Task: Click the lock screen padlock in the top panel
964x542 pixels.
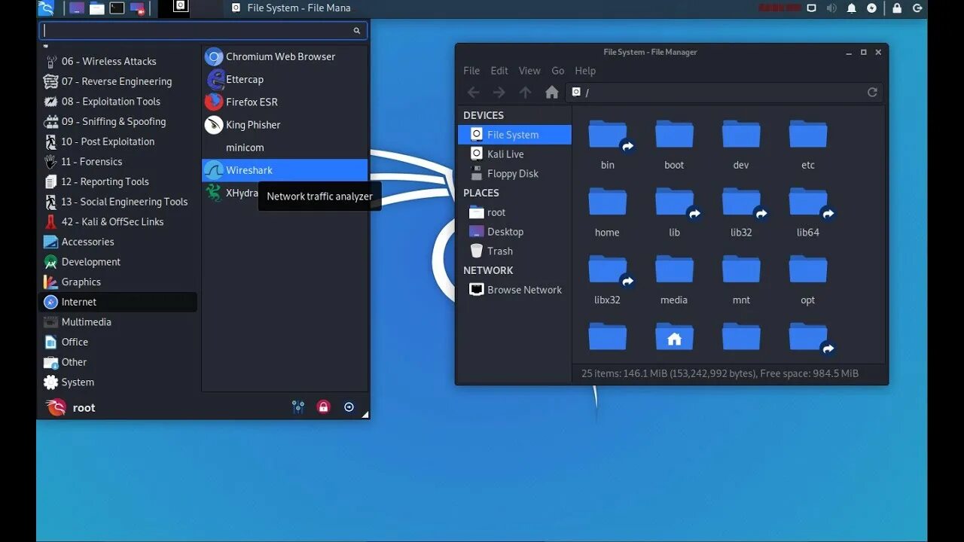Action: click(x=897, y=8)
